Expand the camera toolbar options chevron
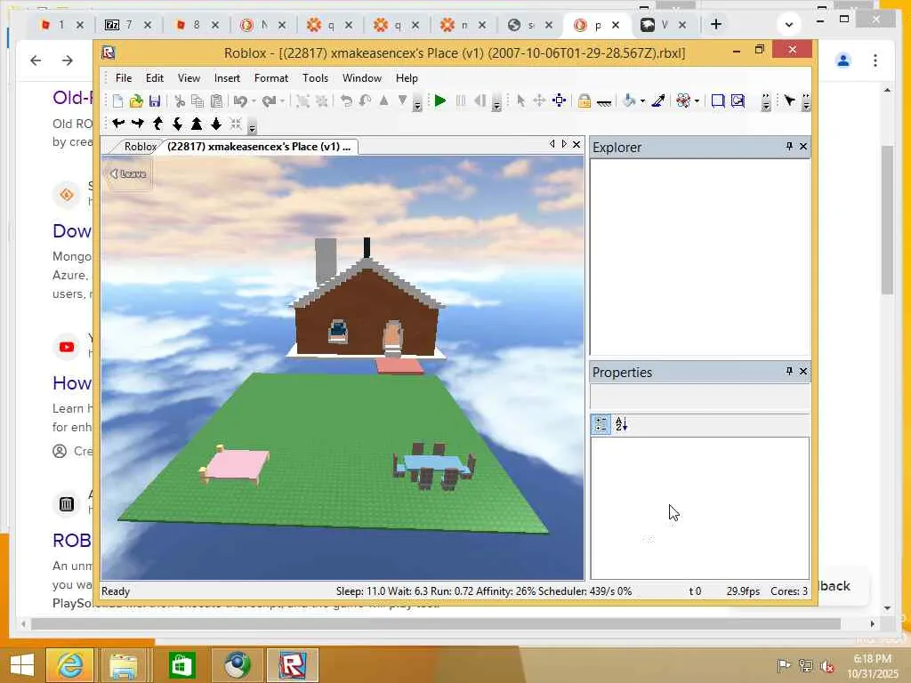 pyautogui.click(x=252, y=126)
